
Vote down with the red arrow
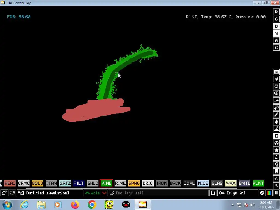[104, 193]
